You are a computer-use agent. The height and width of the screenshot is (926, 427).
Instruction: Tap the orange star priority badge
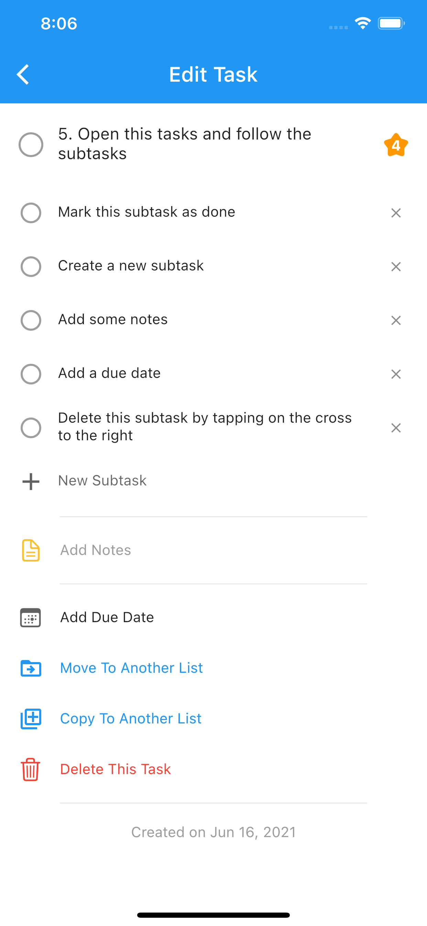click(396, 145)
